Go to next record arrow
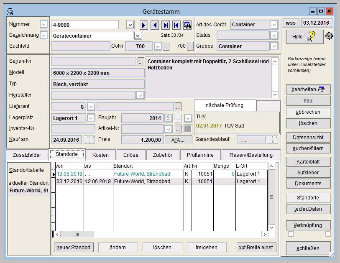The height and width of the screenshot is (263, 340). 144,25
